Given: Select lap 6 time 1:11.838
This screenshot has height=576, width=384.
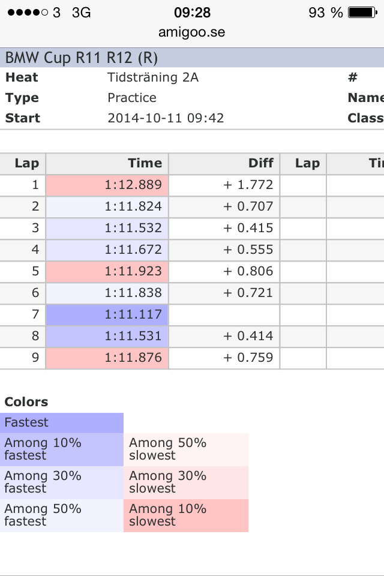Looking at the screenshot, I should click(x=107, y=293).
